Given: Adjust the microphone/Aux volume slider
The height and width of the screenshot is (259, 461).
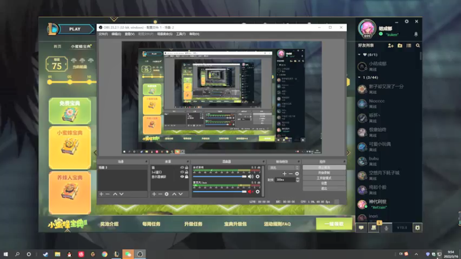Looking at the screenshot, I should click(220, 192).
